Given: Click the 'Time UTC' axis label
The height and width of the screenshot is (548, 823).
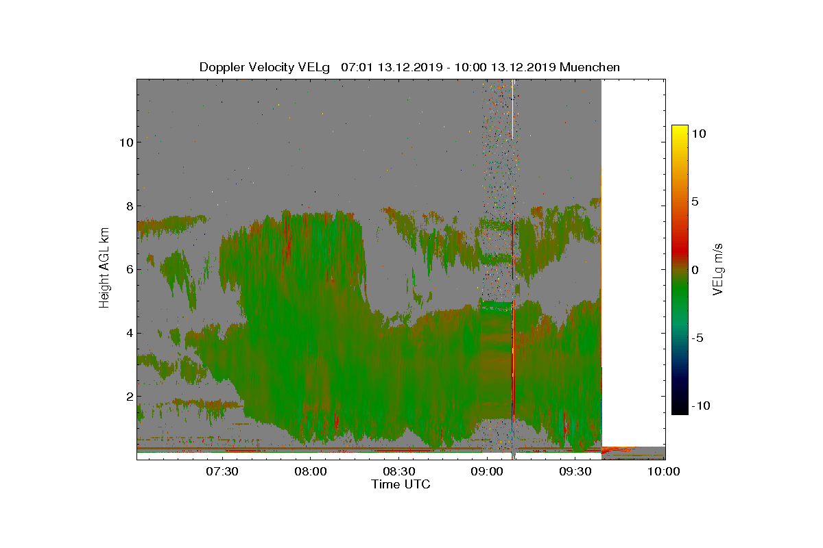Looking at the screenshot, I should tap(401, 484).
